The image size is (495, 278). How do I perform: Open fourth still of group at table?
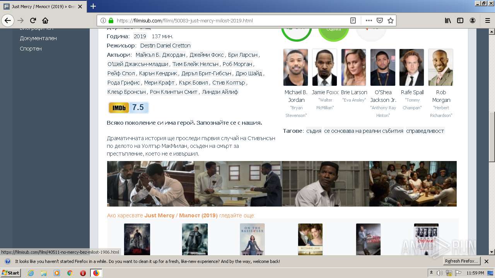point(413,184)
